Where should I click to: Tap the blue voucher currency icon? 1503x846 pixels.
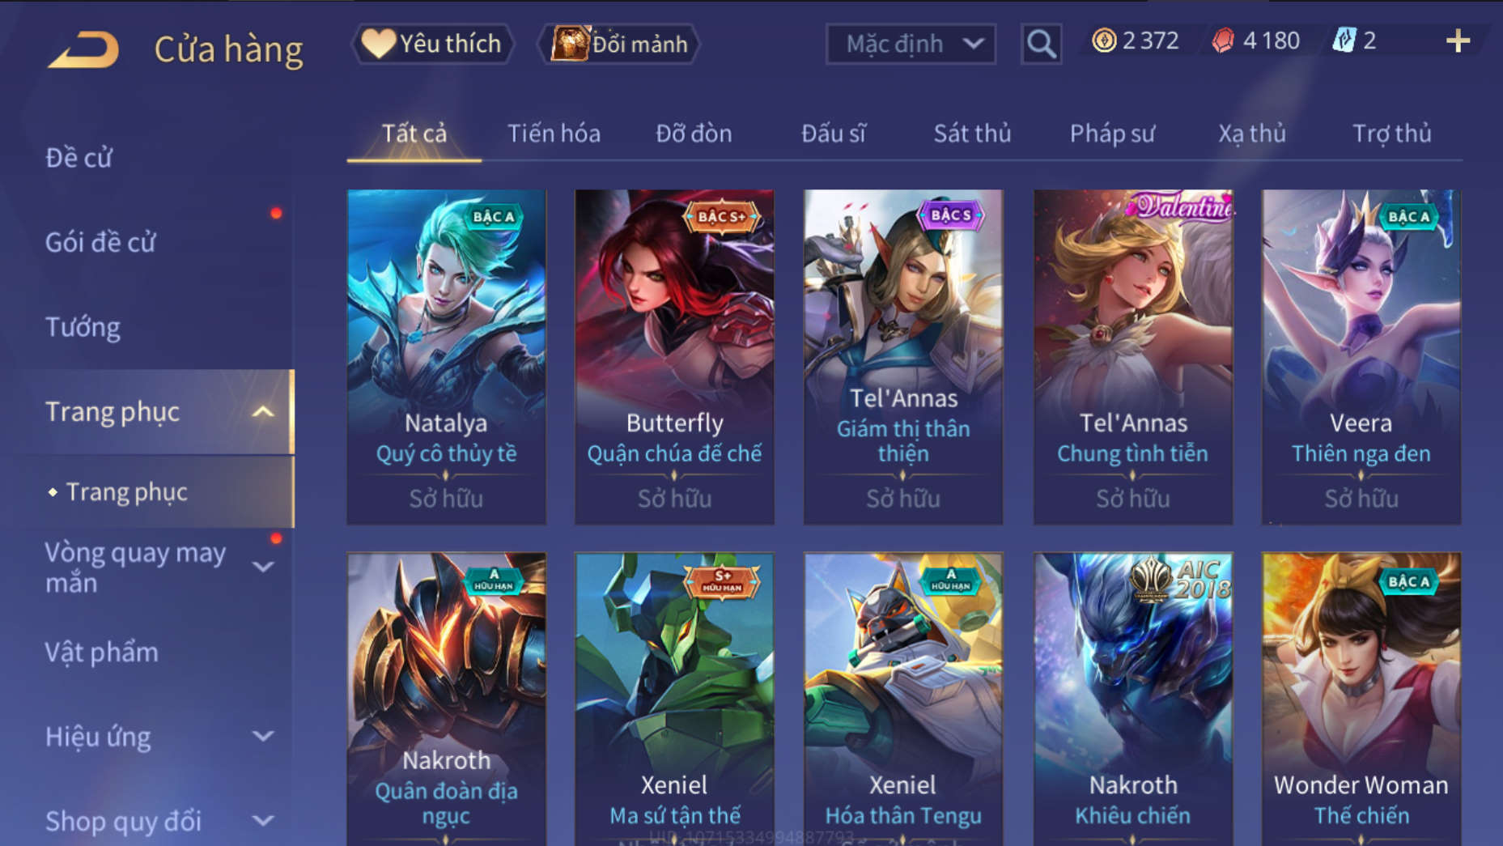click(x=1344, y=40)
